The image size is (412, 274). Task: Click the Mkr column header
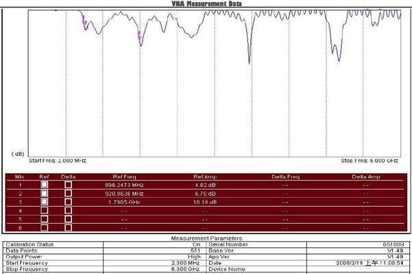pyautogui.click(x=20, y=176)
